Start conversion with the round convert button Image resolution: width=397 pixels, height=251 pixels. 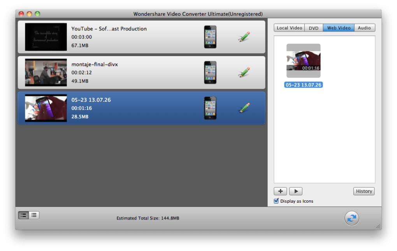pyautogui.click(x=351, y=218)
